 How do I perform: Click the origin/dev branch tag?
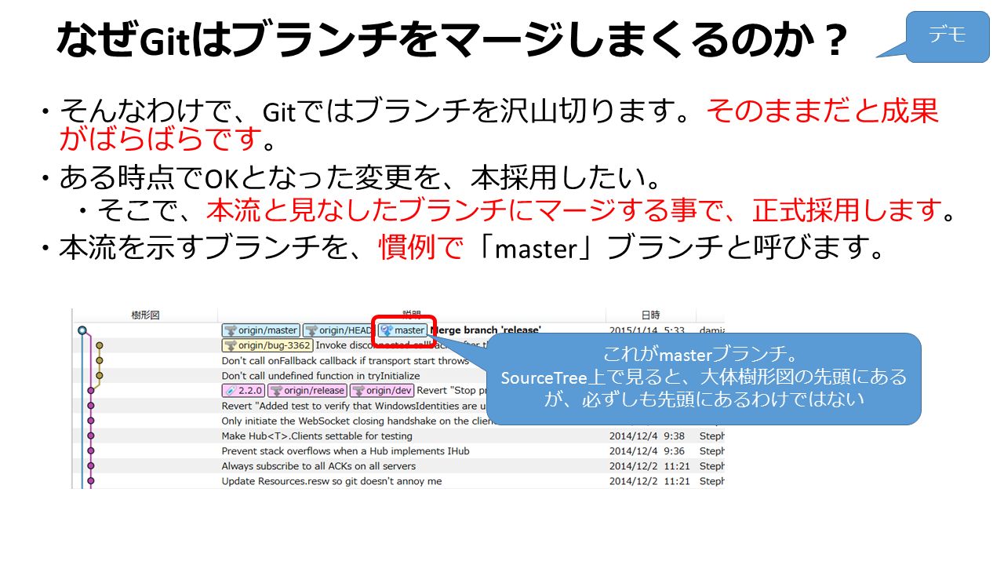[x=382, y=390]
